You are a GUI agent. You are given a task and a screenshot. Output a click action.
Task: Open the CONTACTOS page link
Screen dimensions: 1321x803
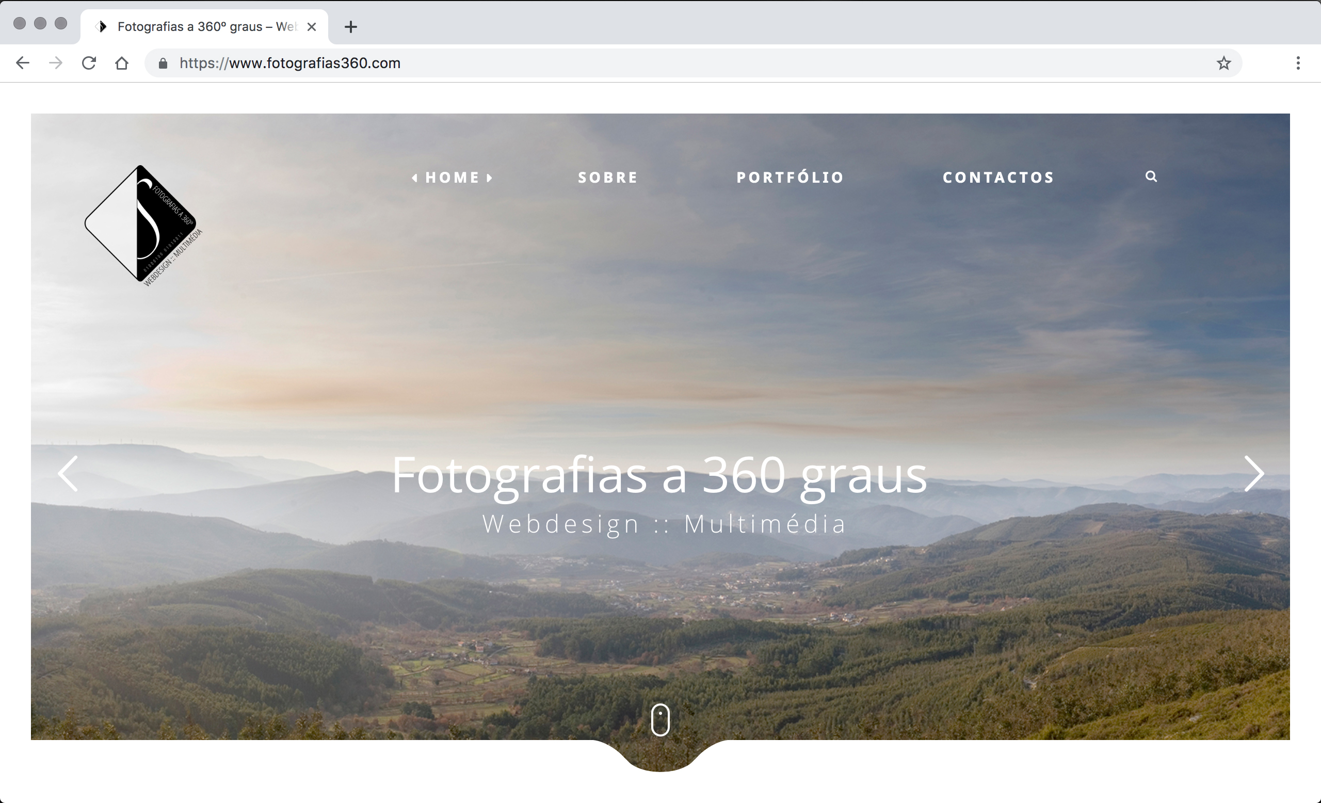[x=998, y=178]
